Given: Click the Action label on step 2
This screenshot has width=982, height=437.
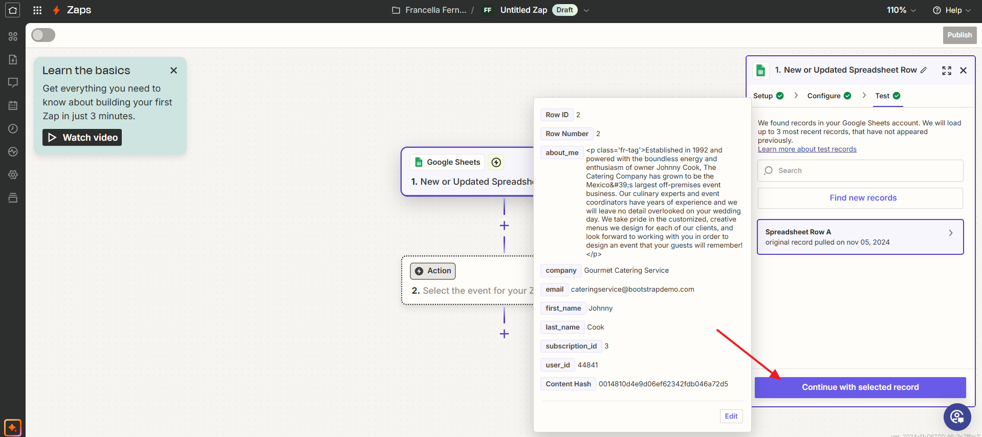Looking at the screenshot, I should point(433,271).
